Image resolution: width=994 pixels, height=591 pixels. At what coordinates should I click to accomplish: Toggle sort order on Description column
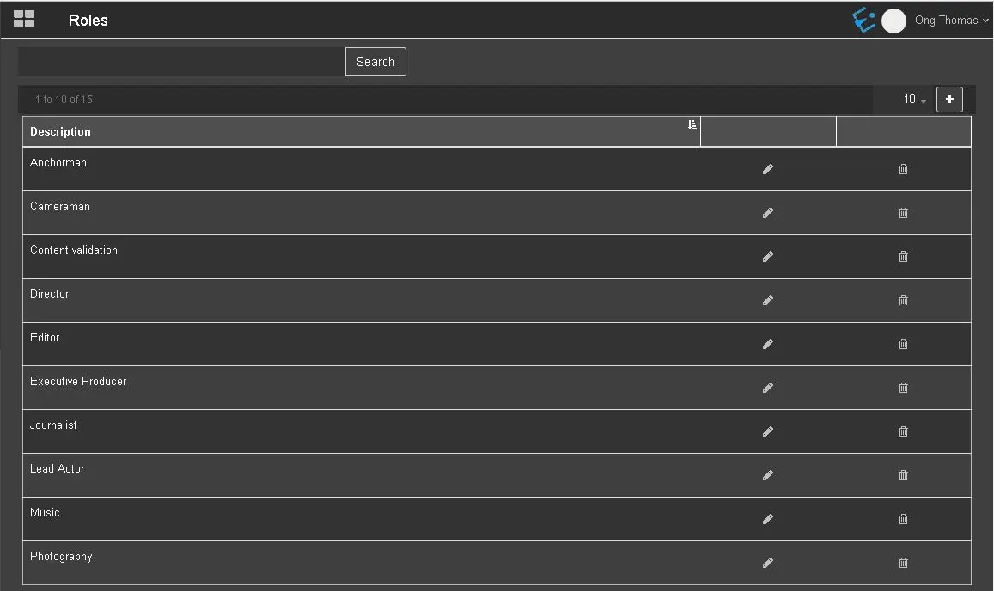click(x=692, y=125)
